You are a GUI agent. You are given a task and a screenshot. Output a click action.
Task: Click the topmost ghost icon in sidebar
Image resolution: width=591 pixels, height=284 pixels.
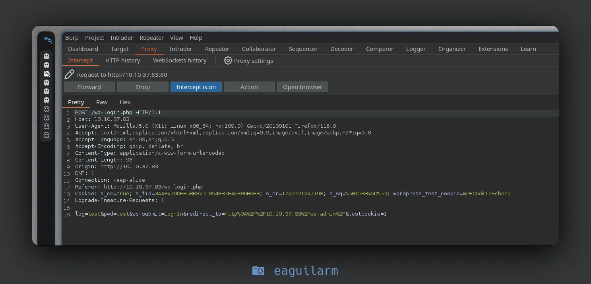[x=47, y=56]
